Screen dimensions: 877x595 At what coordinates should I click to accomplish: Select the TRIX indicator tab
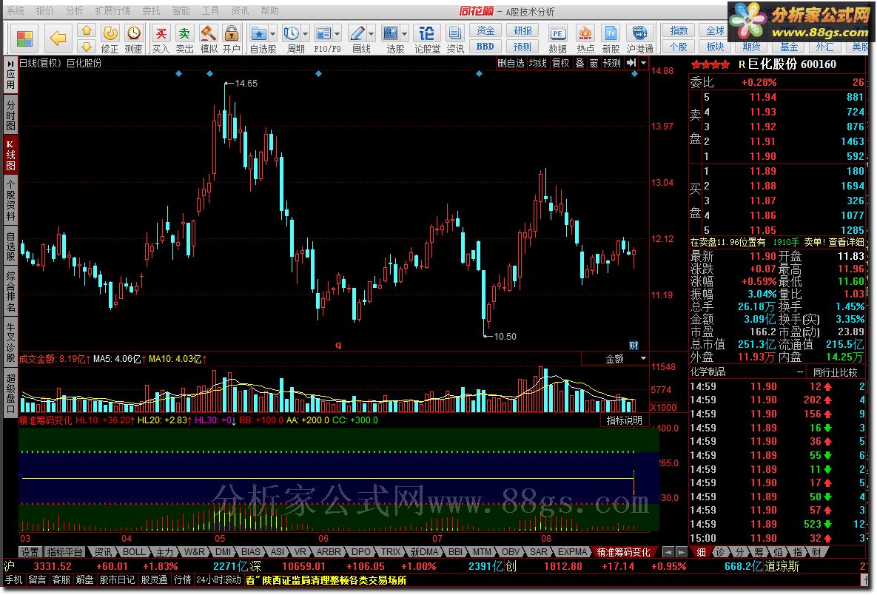click(391, 552)
